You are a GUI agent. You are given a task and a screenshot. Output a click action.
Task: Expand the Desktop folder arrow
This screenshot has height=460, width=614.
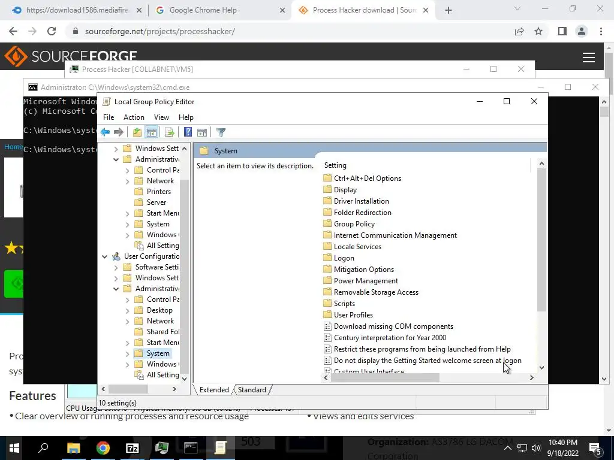coord(127,311)
